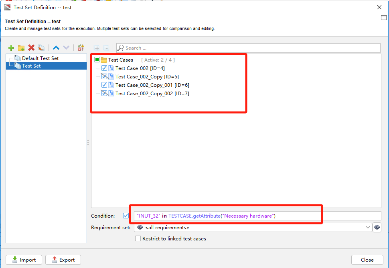Click the requirement set icon button at right
Image resolution: width=389 pixels, height=268 pixels.
pyautogui.click(x=377, y=228)
